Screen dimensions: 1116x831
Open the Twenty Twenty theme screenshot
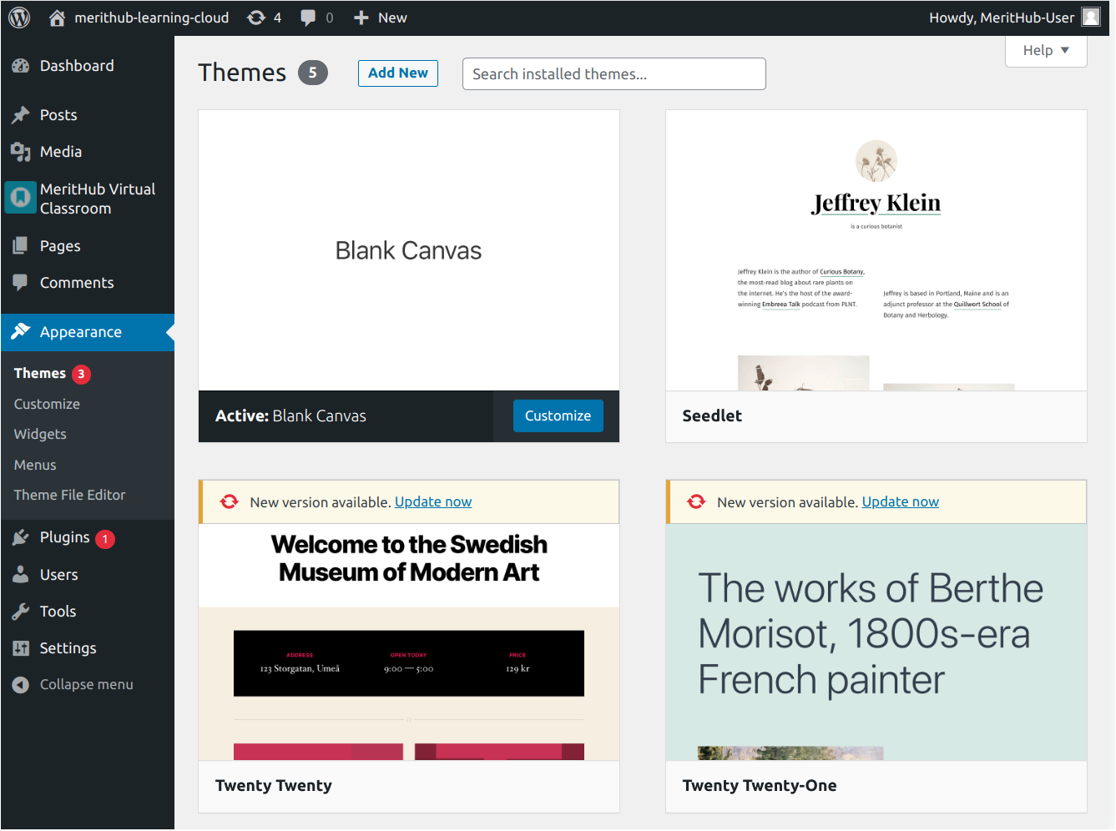[409, 642]
